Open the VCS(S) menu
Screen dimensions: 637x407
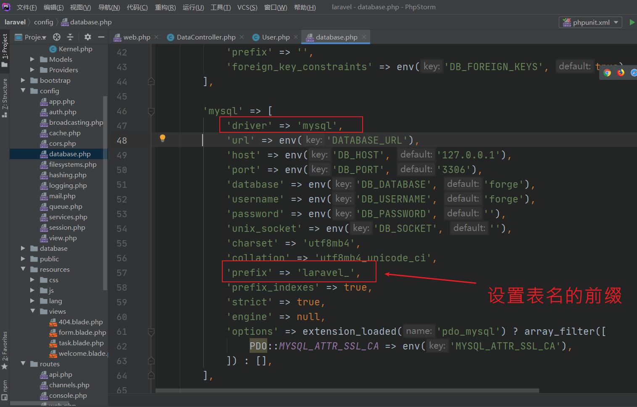point(247,7)
